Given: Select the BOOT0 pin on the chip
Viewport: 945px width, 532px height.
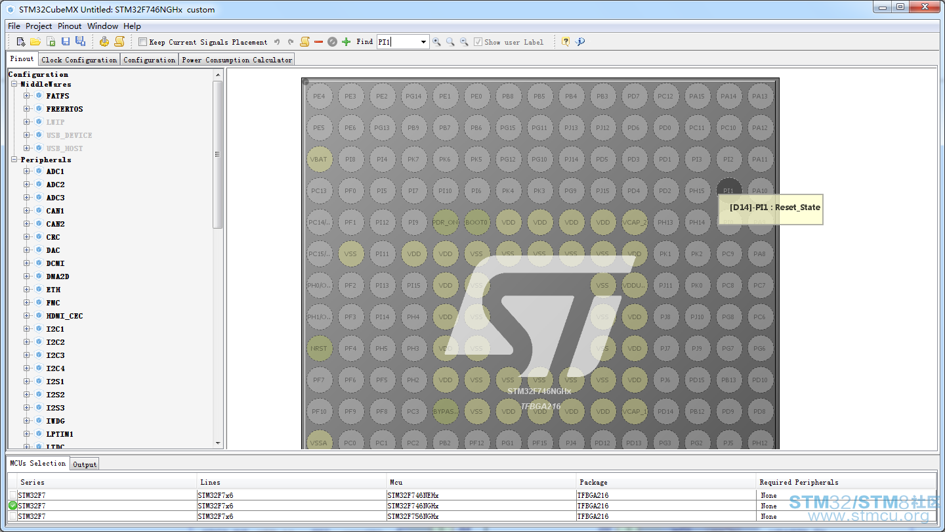Looking at the screenshot, I should click(476, 223).
